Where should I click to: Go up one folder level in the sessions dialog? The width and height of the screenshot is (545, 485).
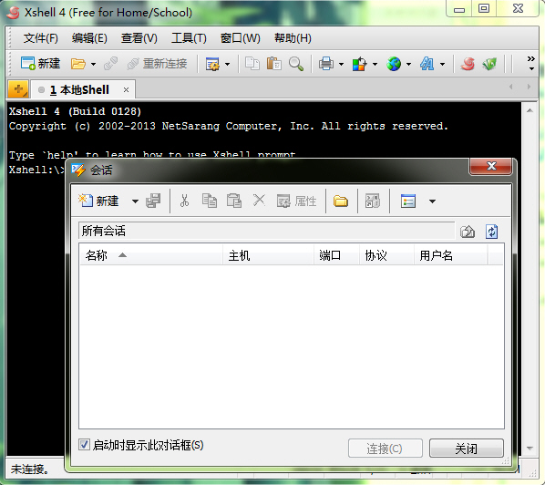(x=468, y=232)
